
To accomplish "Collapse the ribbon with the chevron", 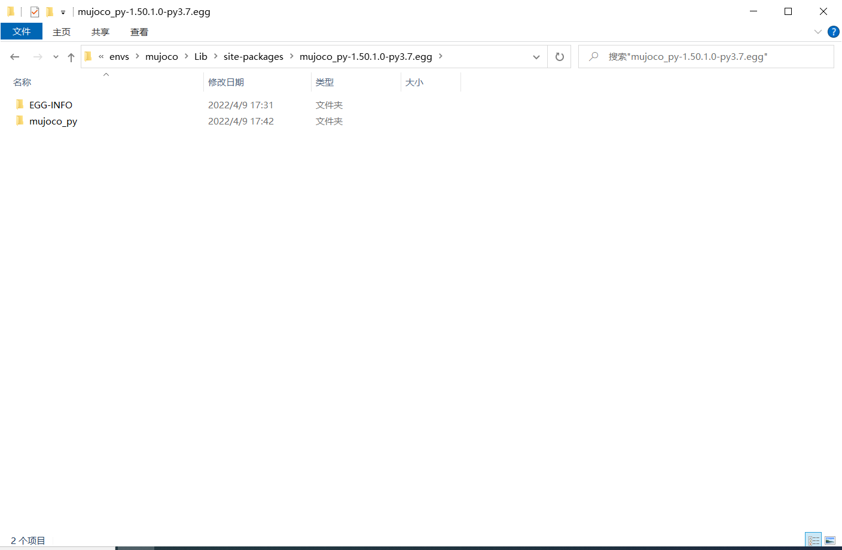I will coord(818,32).
